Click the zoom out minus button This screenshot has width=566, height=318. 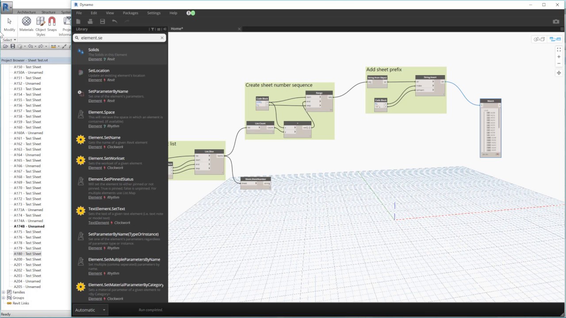click(x=559, y=63)
